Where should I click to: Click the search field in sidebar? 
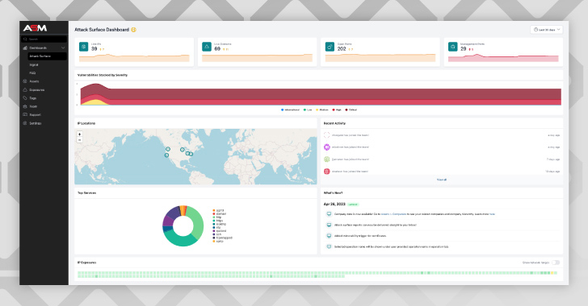pos(44,39)
